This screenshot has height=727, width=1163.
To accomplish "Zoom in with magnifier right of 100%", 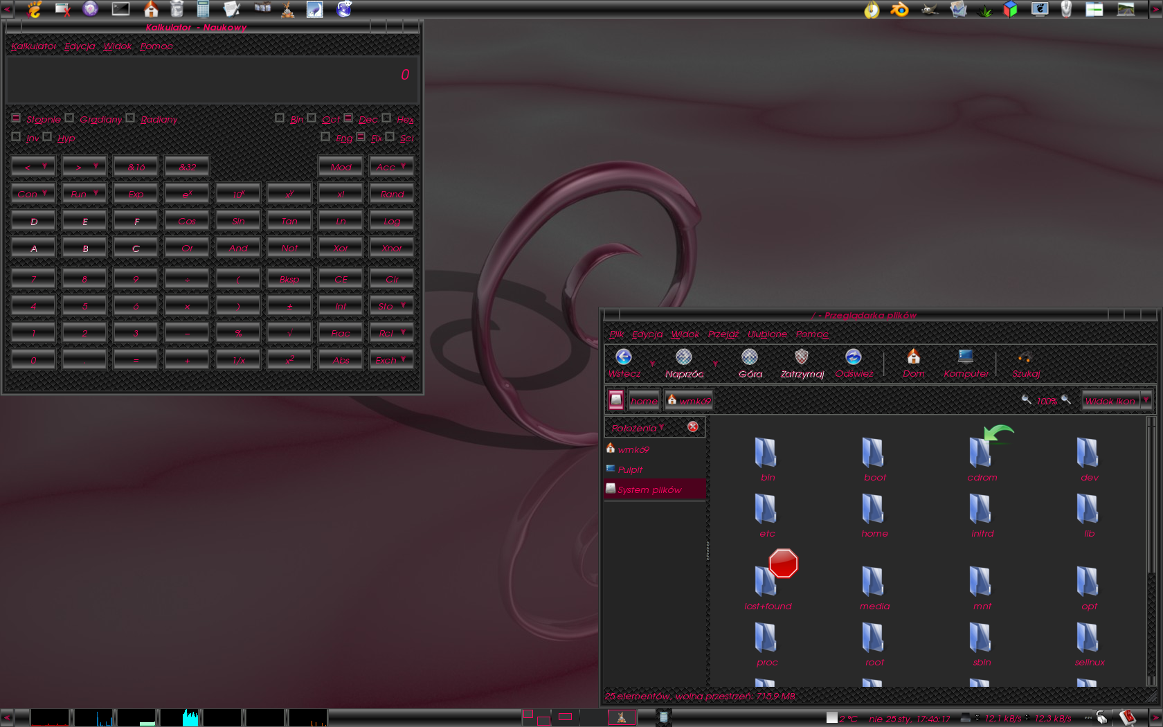I will click(x=1066, y=400).
